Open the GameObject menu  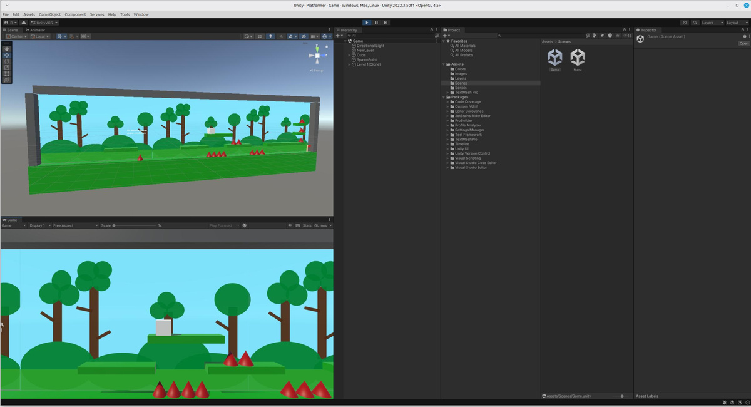pyautogui.click(x=49, y=14)
